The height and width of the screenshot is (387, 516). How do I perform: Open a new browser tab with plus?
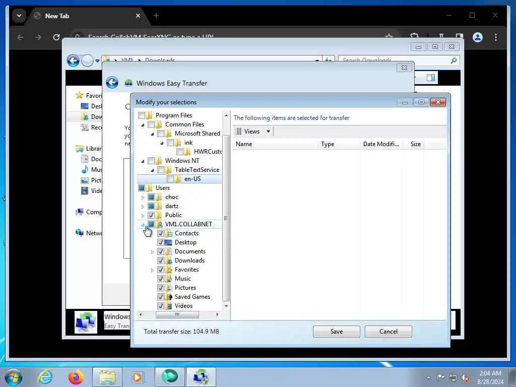156,16
